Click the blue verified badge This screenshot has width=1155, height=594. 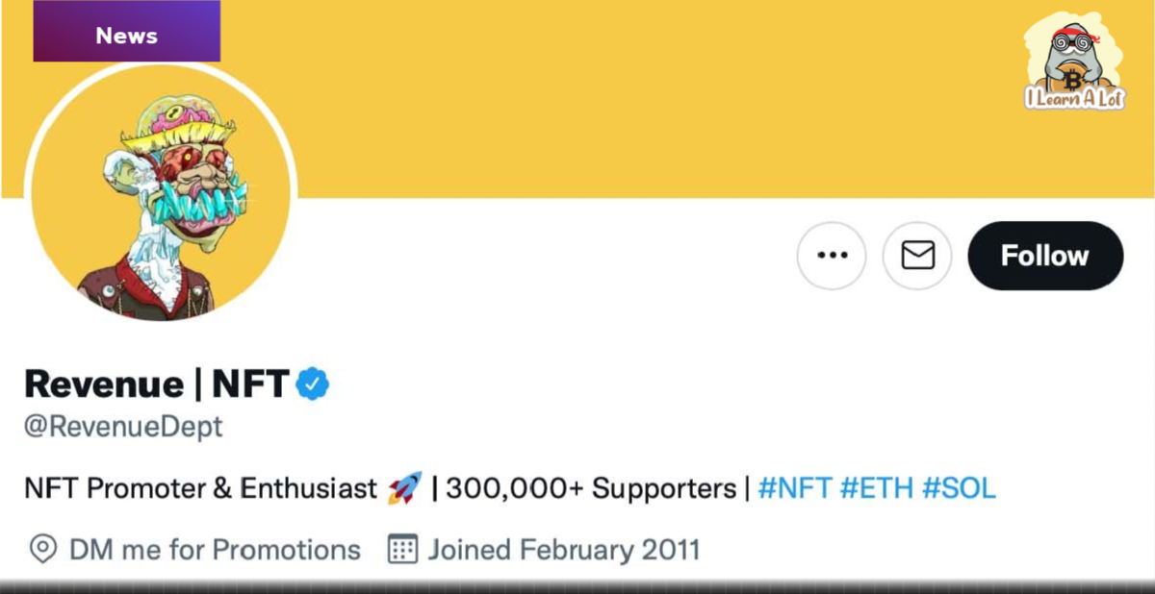pos(312,384)
